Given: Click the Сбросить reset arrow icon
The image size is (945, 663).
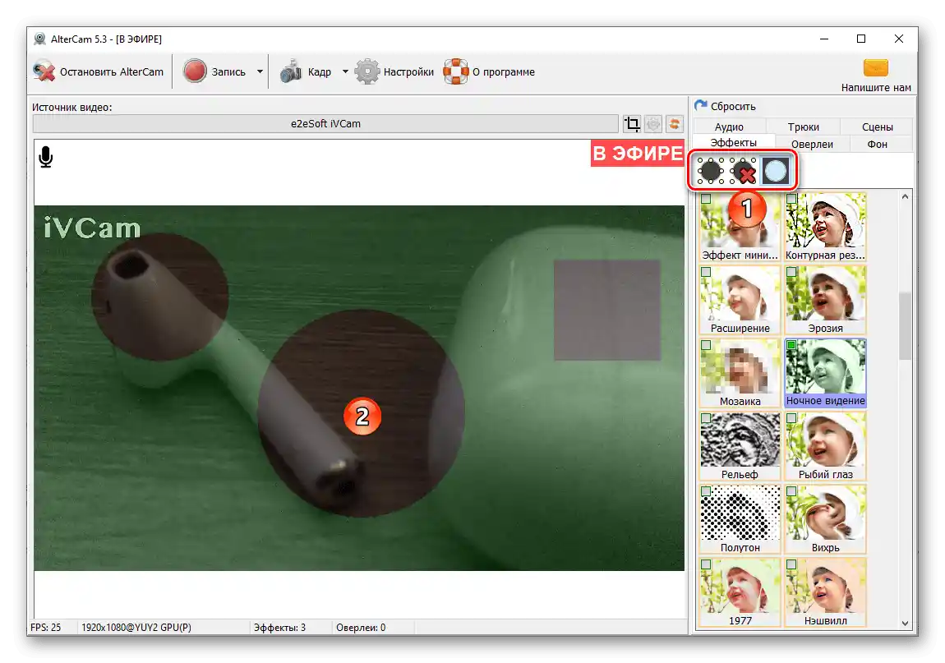Looking at the screenshot, I should 700,105.
